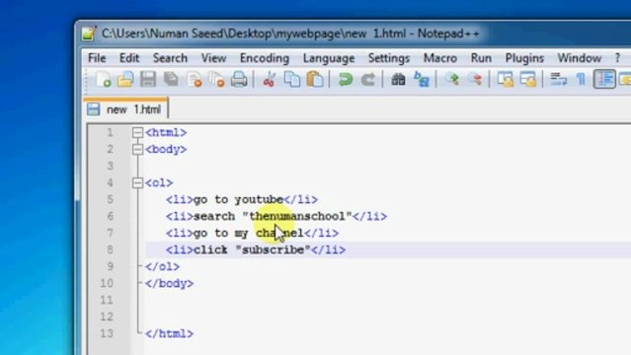
Task: Open the File menu
Action: pyautogui.click(x=97, y=58)
